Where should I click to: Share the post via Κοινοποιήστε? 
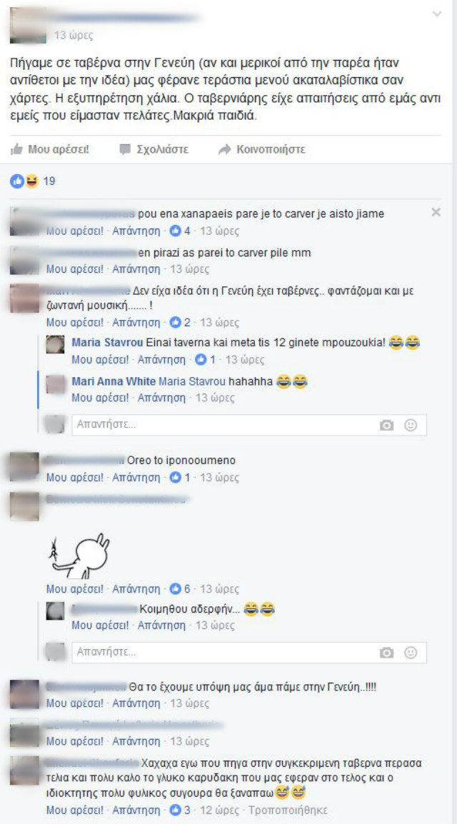pos(262,149)
